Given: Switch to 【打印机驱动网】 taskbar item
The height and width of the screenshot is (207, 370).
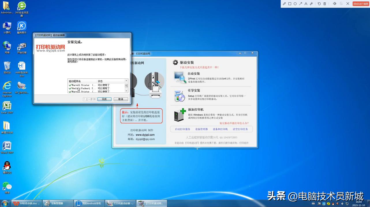Looking at the screenshot, I should point(152,203).
